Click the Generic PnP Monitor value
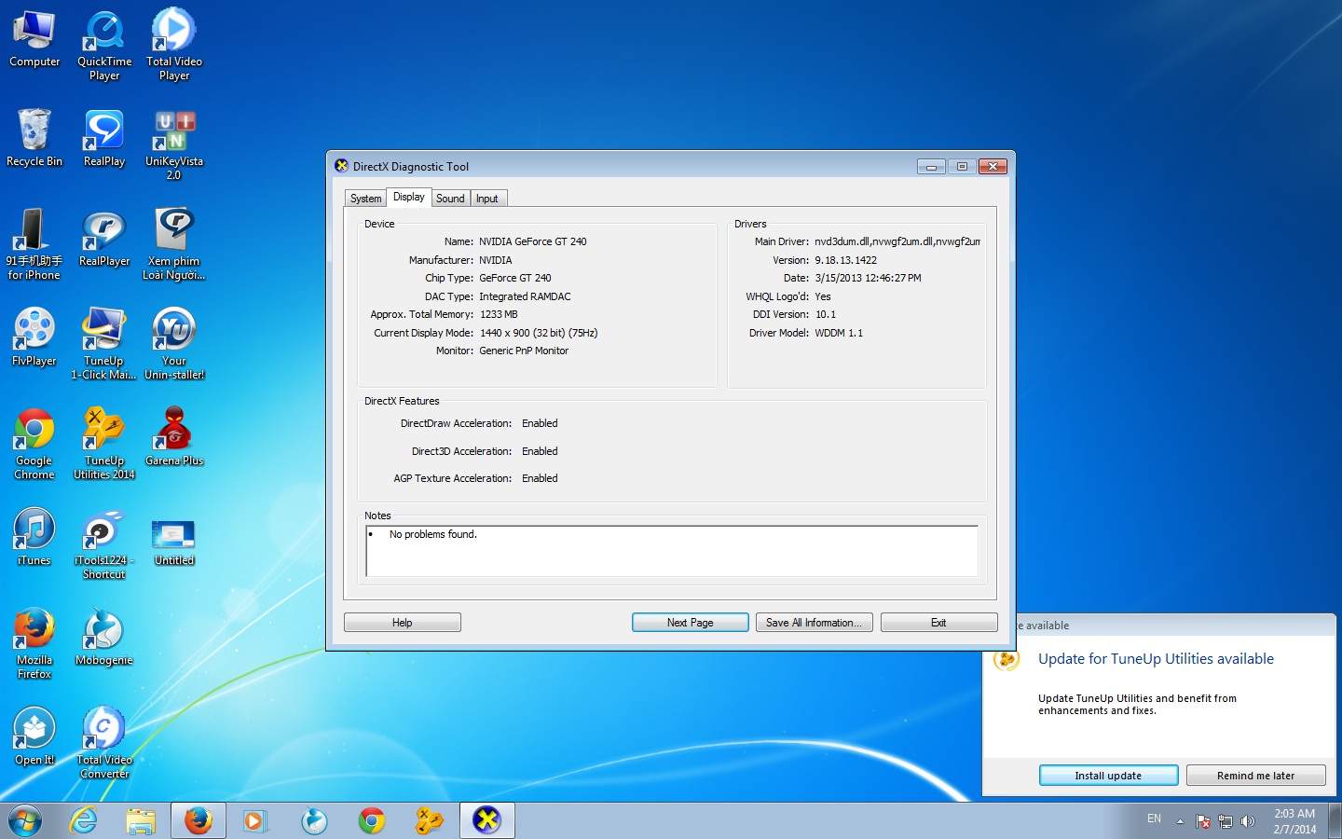The height and width of the screenshot is (839, 1342). [x=524, y=351]
